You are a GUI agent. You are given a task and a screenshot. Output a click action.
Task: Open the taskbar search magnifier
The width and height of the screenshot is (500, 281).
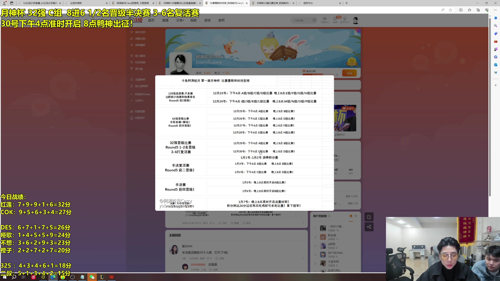coord(14,277)
